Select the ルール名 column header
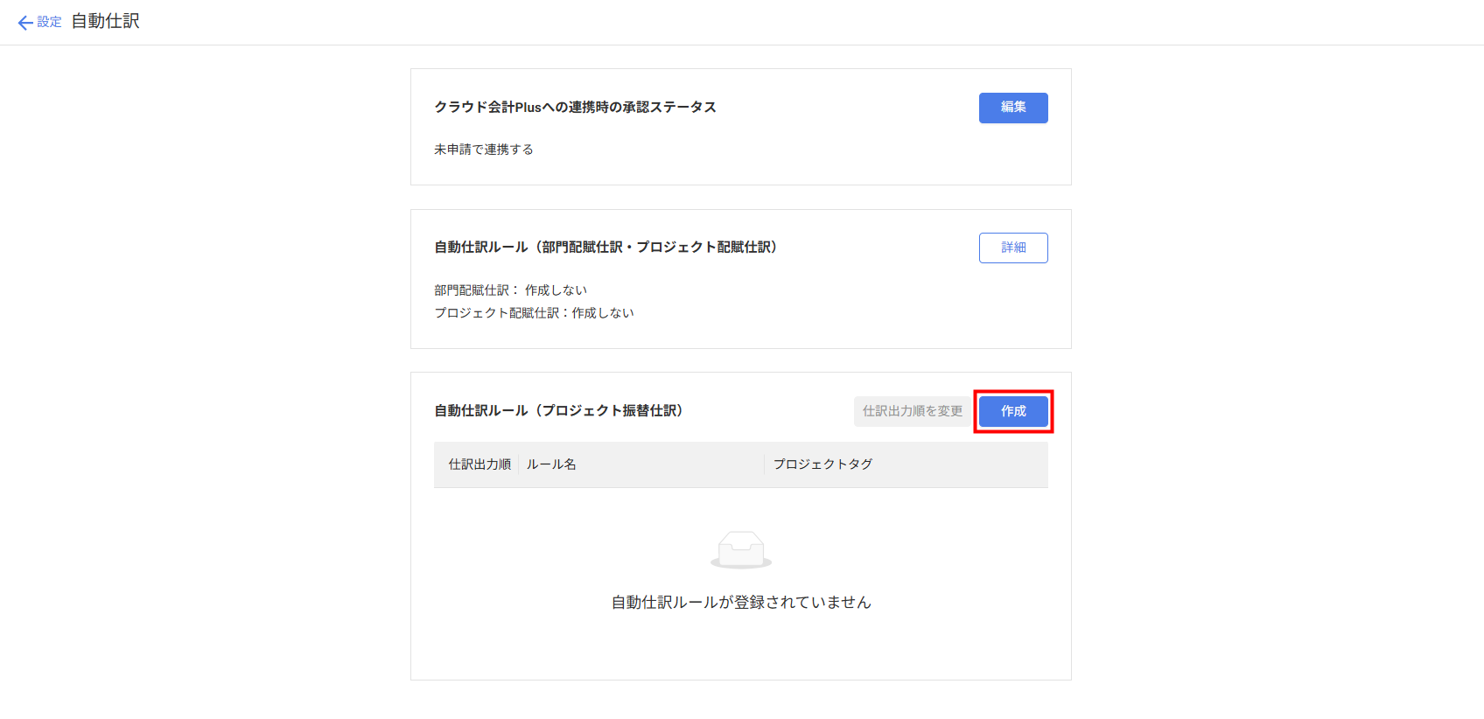The width and height of the screenshot is (1484, 719). 551,464
